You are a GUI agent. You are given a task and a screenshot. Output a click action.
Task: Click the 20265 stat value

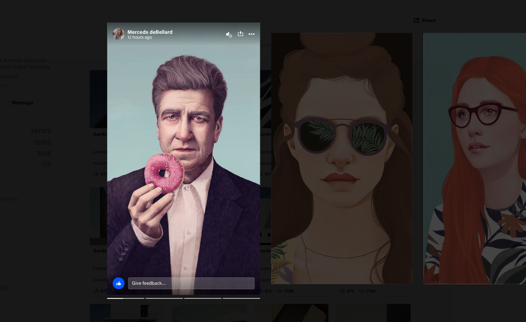[x=42, y=143]
